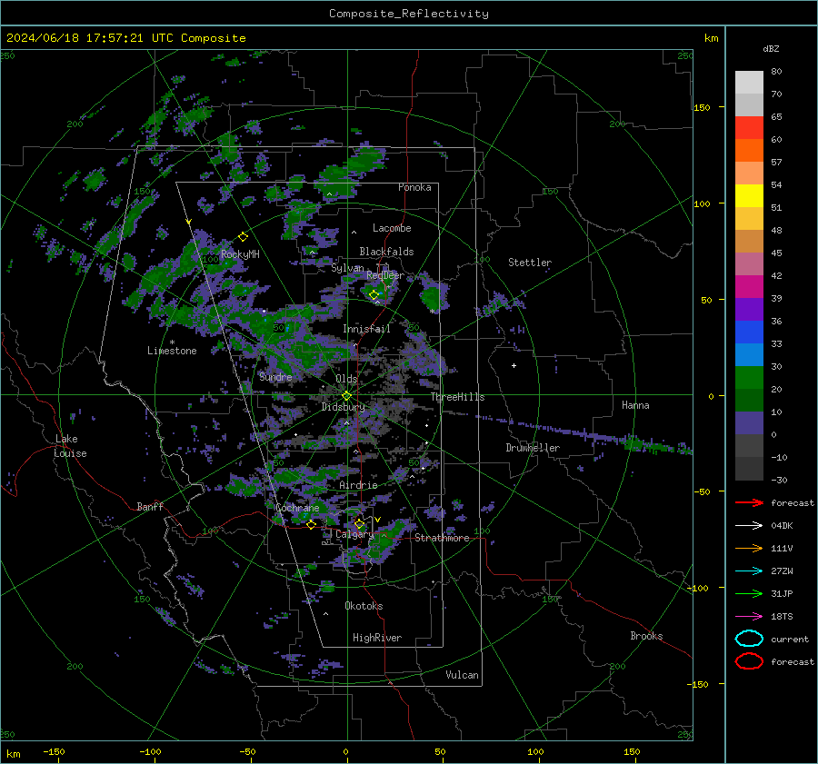The width and height of the screenshot is (818, 764).
Task: Click the current legend text
Action: pyautogui.click(x=790, y=639)
